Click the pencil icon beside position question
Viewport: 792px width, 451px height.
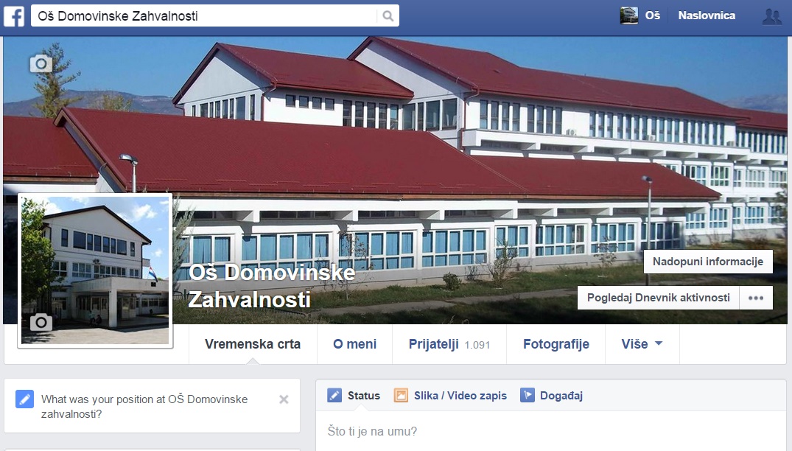[x=25, y=399]
